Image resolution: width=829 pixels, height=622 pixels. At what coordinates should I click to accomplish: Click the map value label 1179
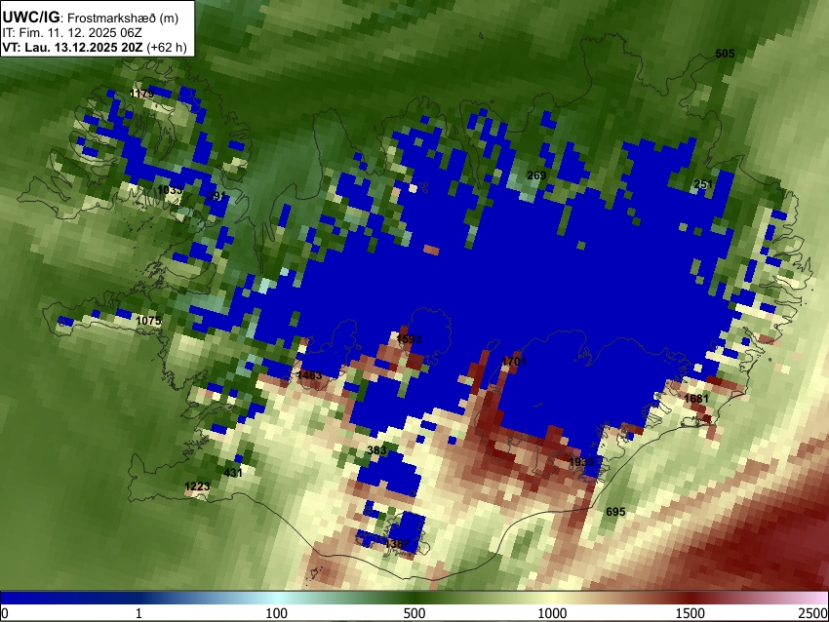(x=141, y=94)
